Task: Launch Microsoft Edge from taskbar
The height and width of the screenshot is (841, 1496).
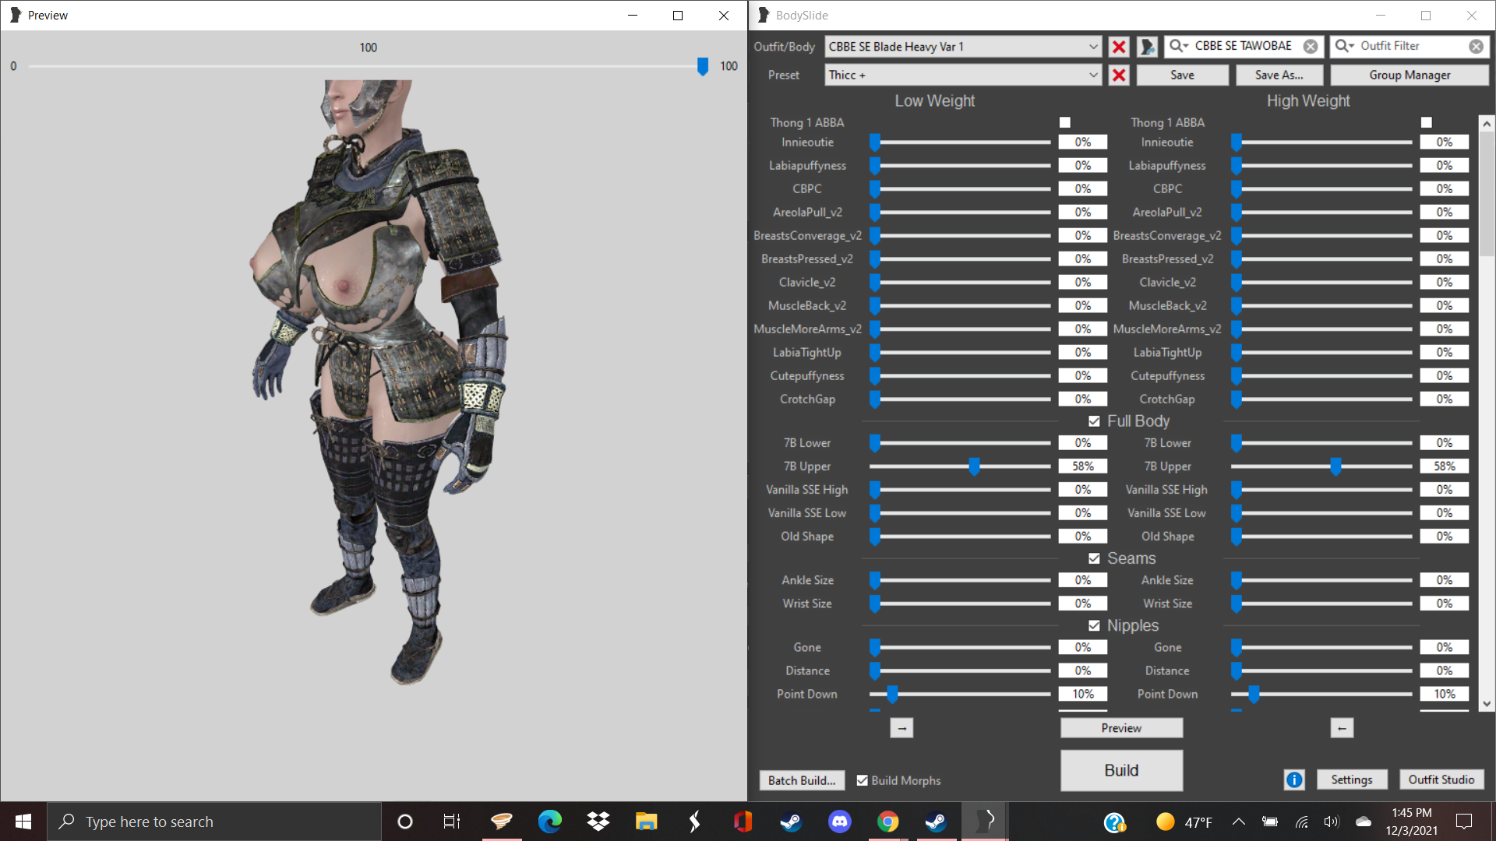Action: pyautogui.click(x=549, y=822)
